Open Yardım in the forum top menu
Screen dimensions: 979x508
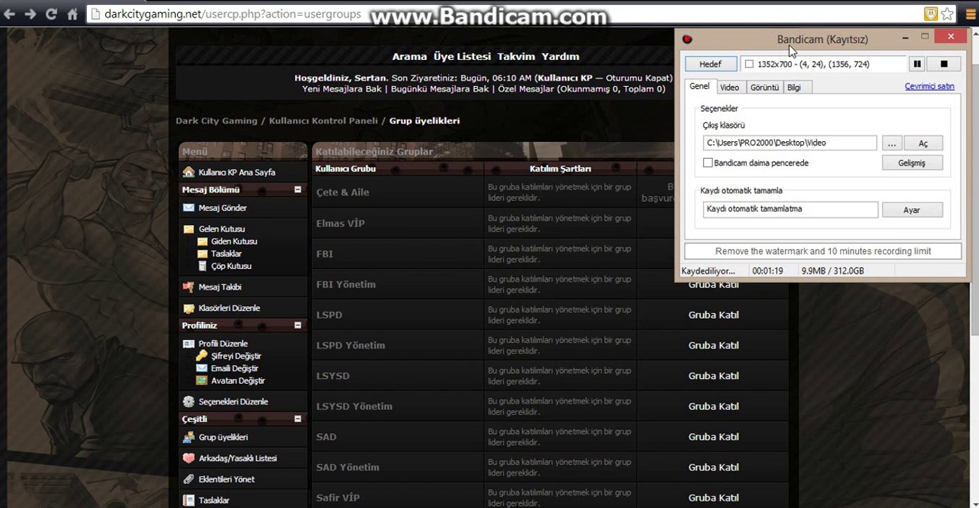560,56
